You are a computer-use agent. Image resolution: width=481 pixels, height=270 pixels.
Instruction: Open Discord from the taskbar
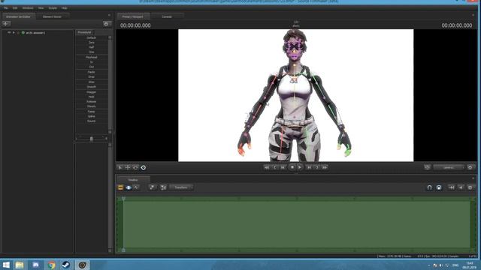click(35, 265)
